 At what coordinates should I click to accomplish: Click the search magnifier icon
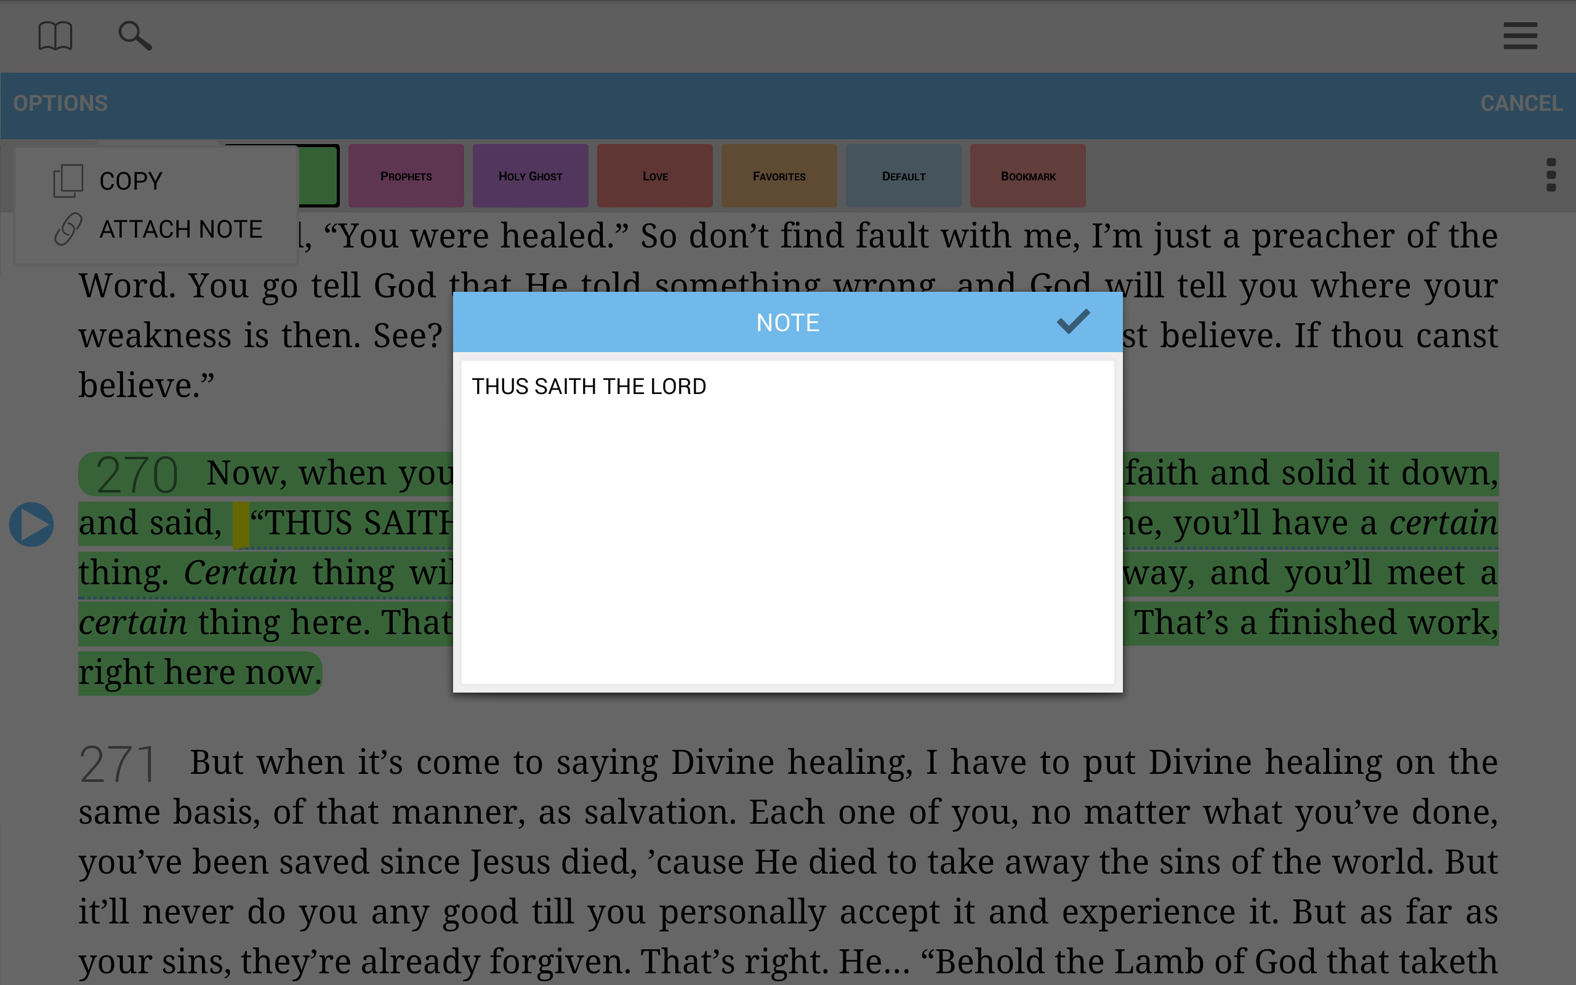point(134,36)
